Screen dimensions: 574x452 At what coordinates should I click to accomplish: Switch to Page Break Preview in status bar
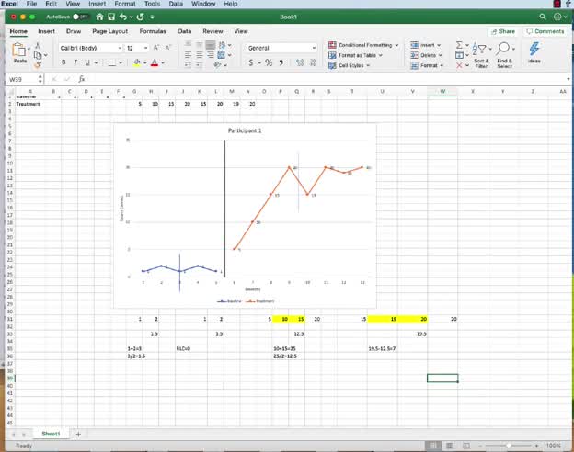coord(466,446)
